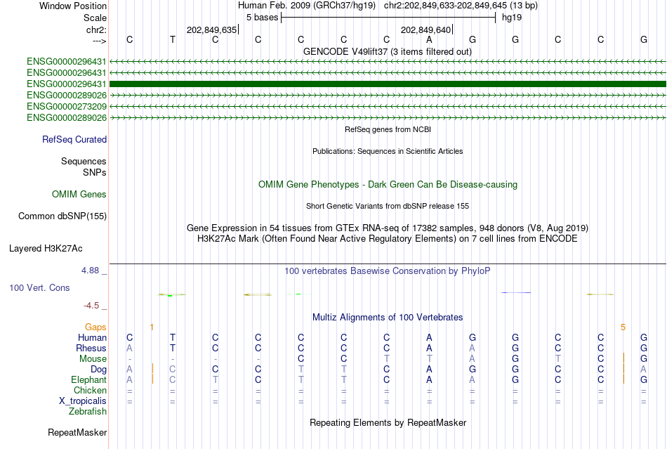Click the 4.88 PhyloP upper limit value
Viewport: 667px width, 449px height.
click(x=90, y=271)
